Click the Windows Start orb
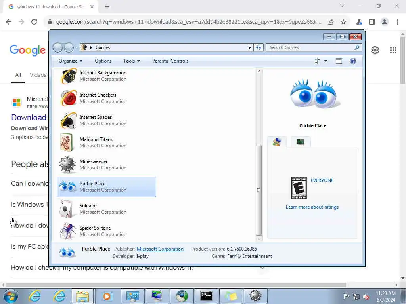Viewport: 406px width, 304px height. (11, 296)
